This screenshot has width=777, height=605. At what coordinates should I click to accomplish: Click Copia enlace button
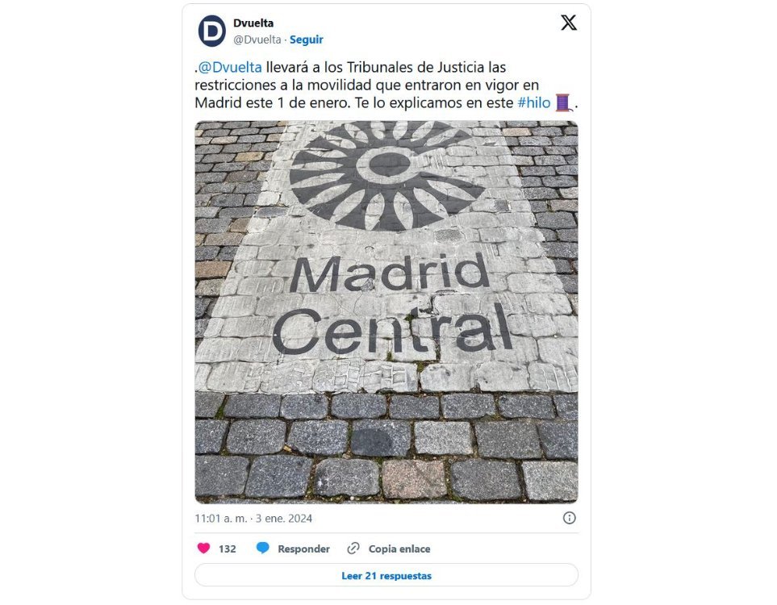click(399, 549)
